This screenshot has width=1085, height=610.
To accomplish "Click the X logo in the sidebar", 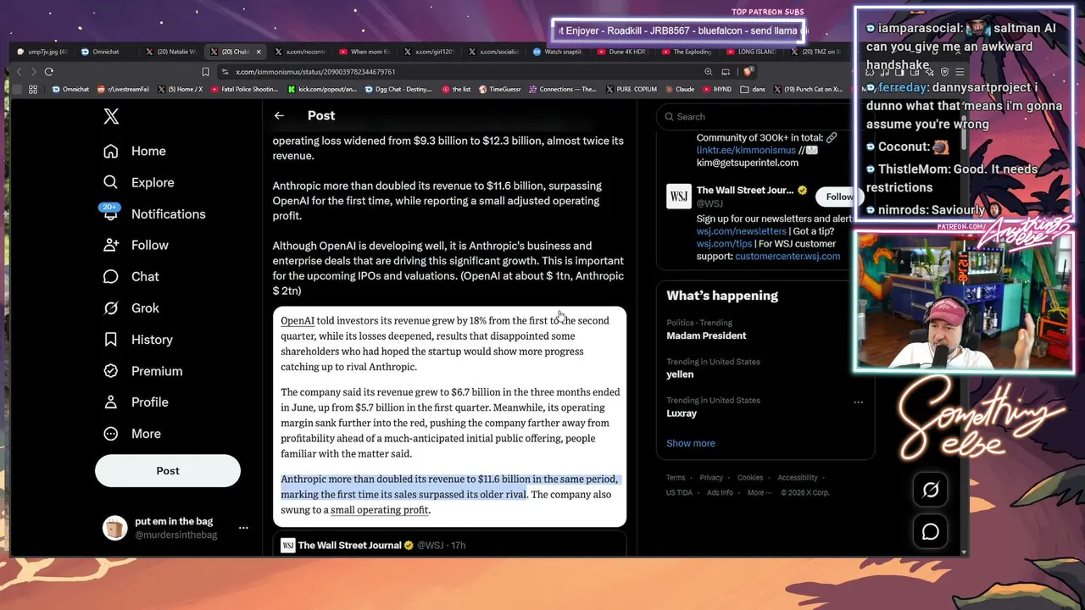I will pyautogui.click(x=111, y=116).
